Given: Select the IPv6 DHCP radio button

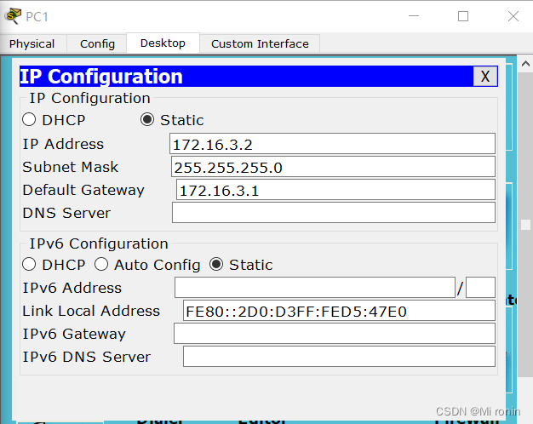Looking at the screenshot, I should click(29, 265).
